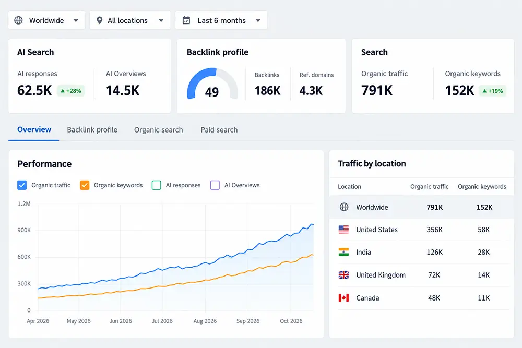522x348 pixels.
Task: Click the domain rating gauge showing 49
Action: coord(212,84)
